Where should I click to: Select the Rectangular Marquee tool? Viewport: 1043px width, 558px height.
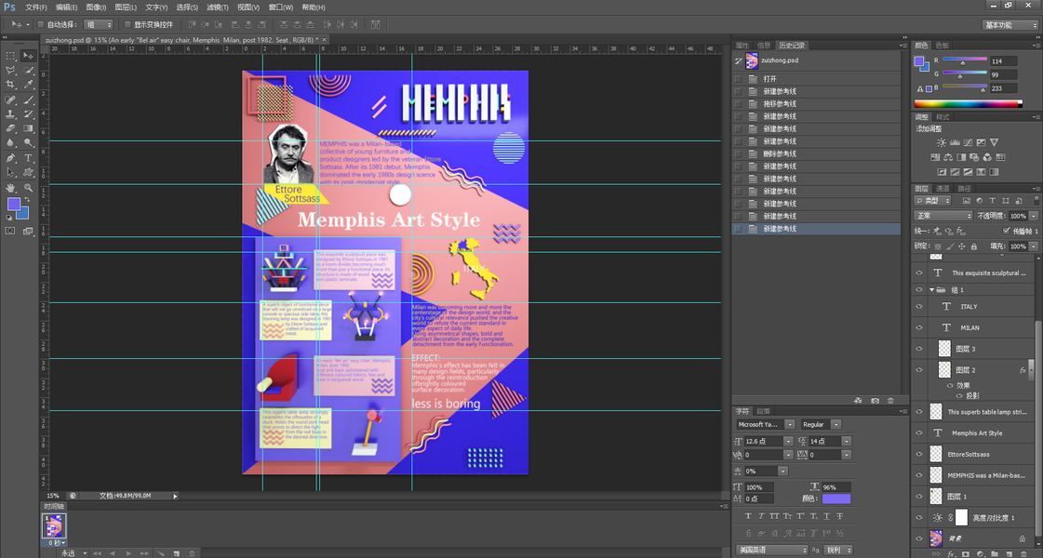point(10,56)
